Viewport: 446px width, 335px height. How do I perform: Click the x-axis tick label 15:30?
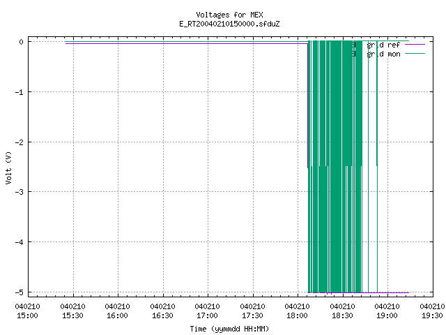click(x=72, y=315)
